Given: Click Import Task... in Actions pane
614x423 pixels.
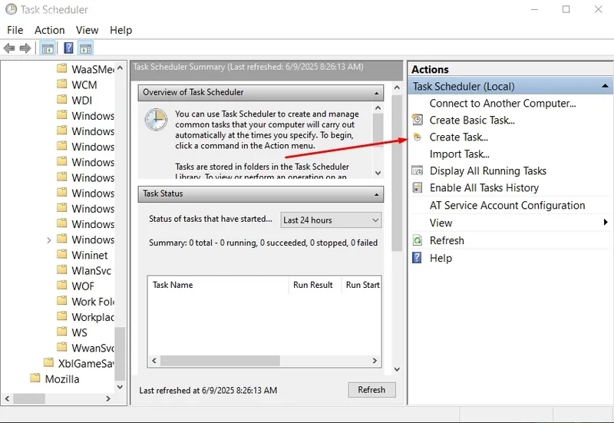Looking at the screenshot, I should [x=459, y=154].
